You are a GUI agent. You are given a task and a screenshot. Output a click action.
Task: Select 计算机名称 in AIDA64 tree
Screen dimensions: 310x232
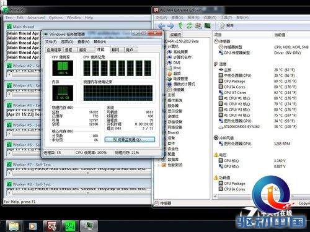[182, 58]
